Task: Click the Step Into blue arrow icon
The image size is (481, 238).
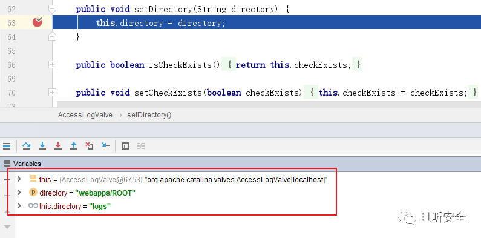Action: pos(42,146)
